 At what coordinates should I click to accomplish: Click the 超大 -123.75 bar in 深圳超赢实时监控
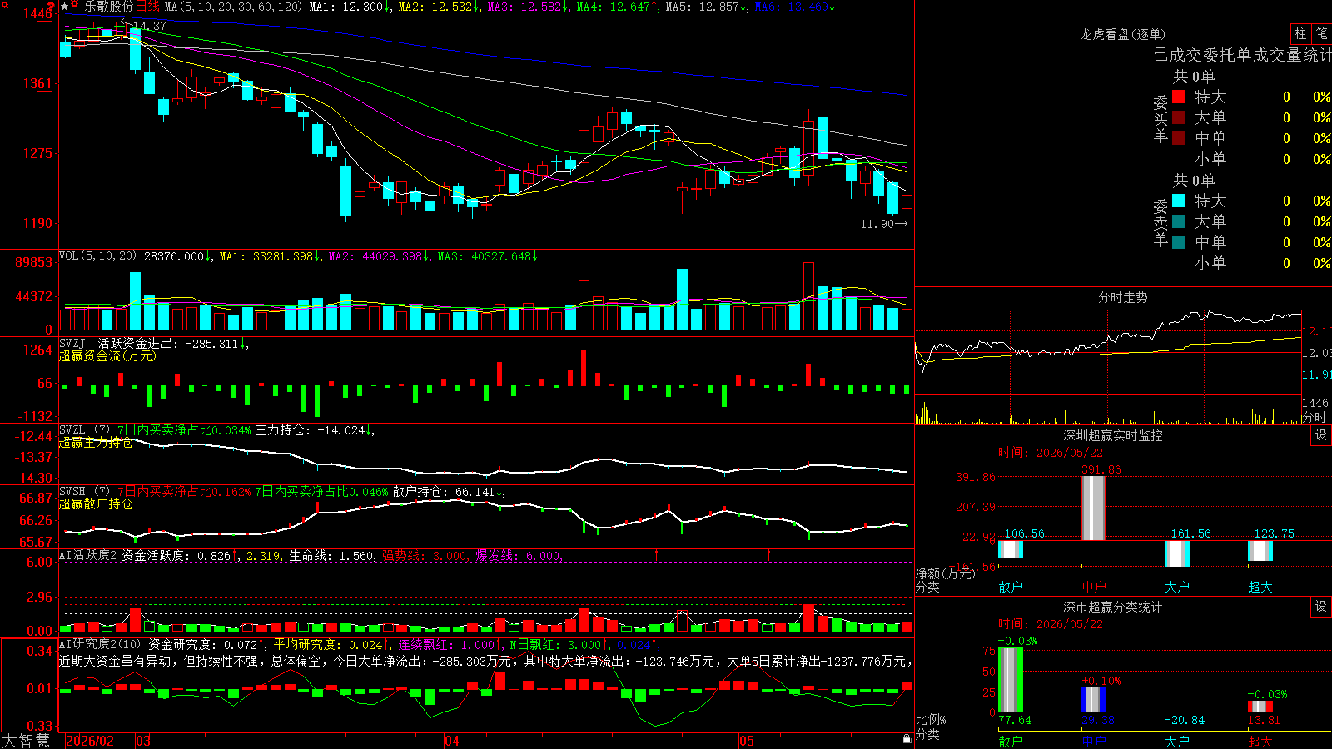tap(1260, 550)
